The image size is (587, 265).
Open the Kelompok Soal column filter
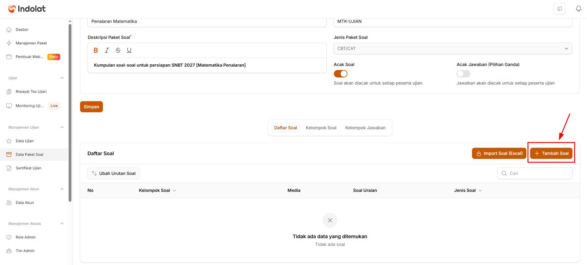pyautogui.click(x=174, y=191)
